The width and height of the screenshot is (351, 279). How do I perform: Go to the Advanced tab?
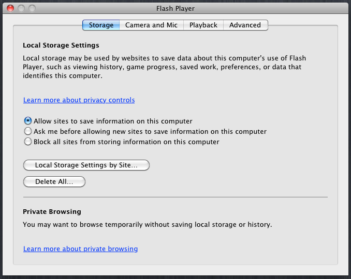245,25
